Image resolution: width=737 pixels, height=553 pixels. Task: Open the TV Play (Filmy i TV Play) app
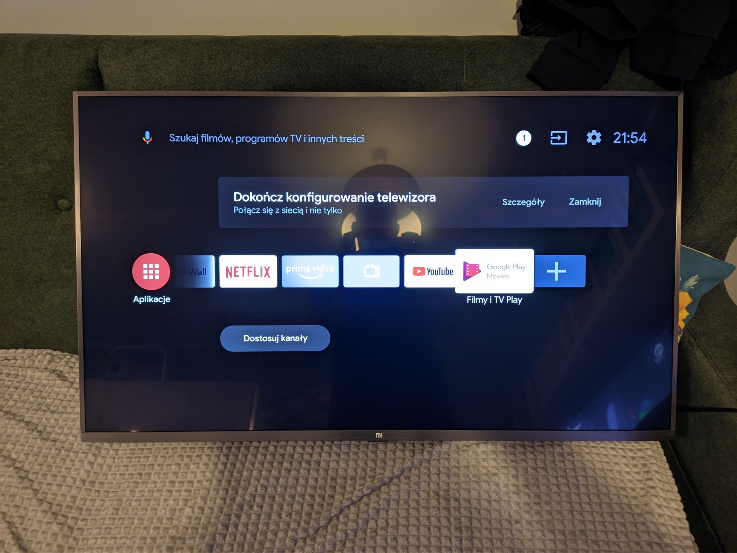495,271
